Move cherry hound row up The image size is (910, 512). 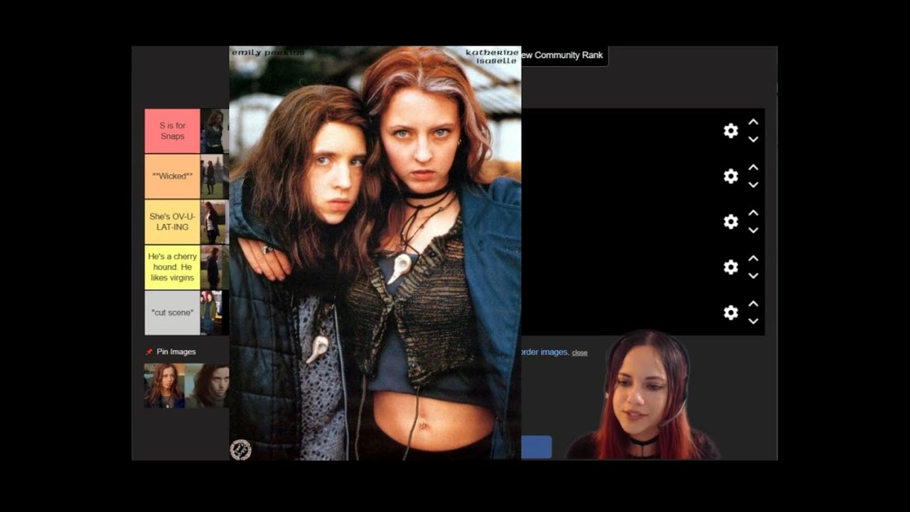pos(754,259)
